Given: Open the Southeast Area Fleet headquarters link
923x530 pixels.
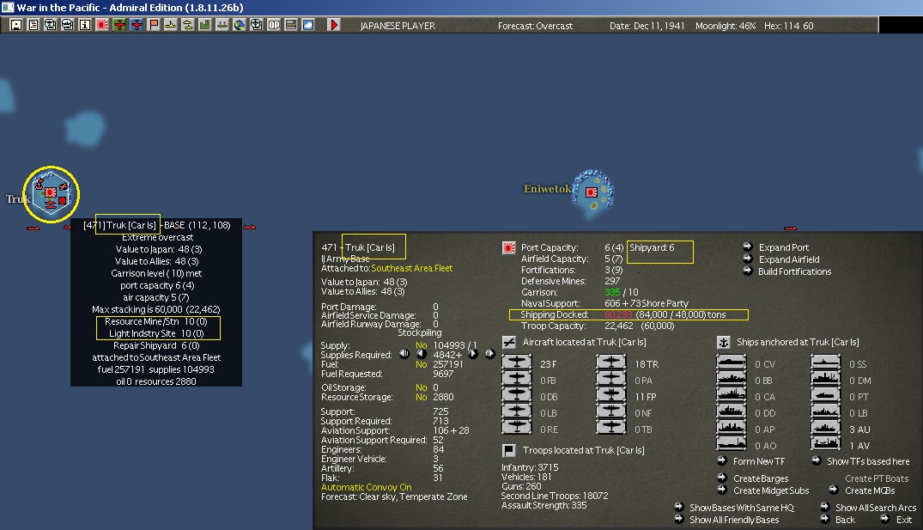Looking at the screenshot, I should [411, 268].
